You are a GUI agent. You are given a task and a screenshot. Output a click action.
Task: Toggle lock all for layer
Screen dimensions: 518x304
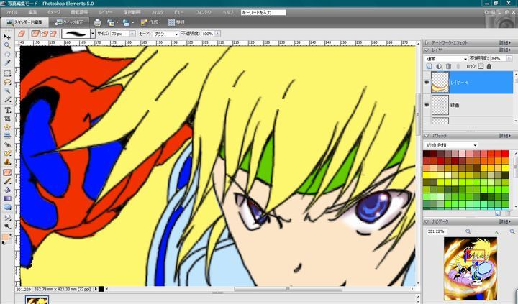[x=489, y=66]
